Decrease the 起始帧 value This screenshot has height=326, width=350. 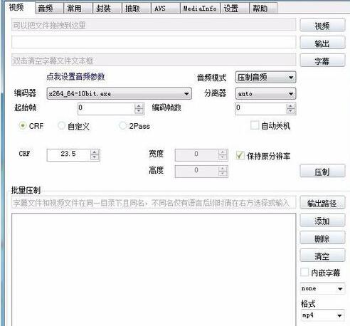pos(139,111)
